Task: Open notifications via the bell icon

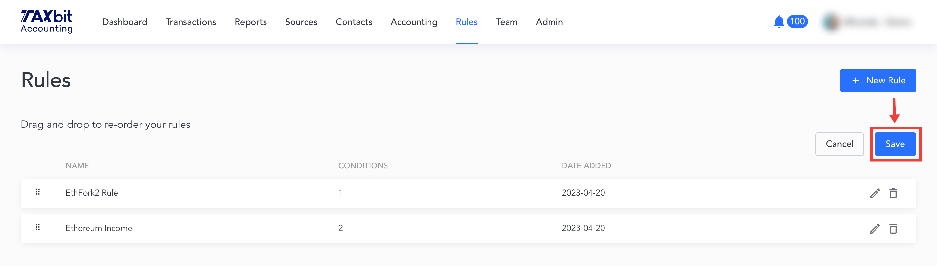Action: point(779,22)
